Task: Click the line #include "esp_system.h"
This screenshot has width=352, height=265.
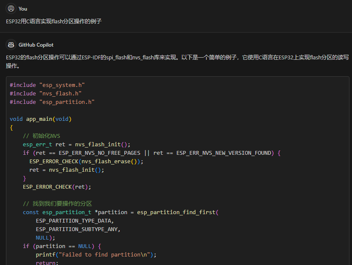Action: 47,85
